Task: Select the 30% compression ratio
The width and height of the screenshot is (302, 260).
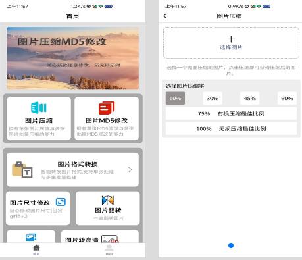Action: pyautogui.click(x=213, y=98)
